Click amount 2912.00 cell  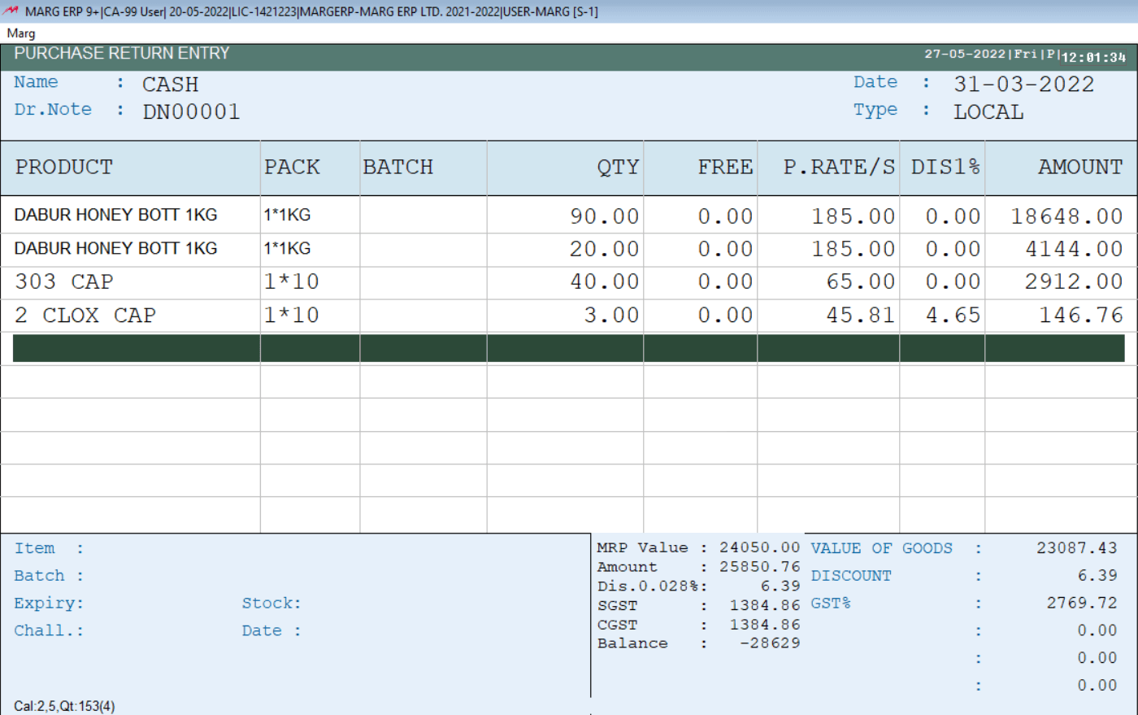(x=1074, y=281)
